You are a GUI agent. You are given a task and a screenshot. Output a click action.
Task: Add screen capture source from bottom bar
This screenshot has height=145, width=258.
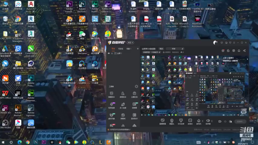point(163,122)
